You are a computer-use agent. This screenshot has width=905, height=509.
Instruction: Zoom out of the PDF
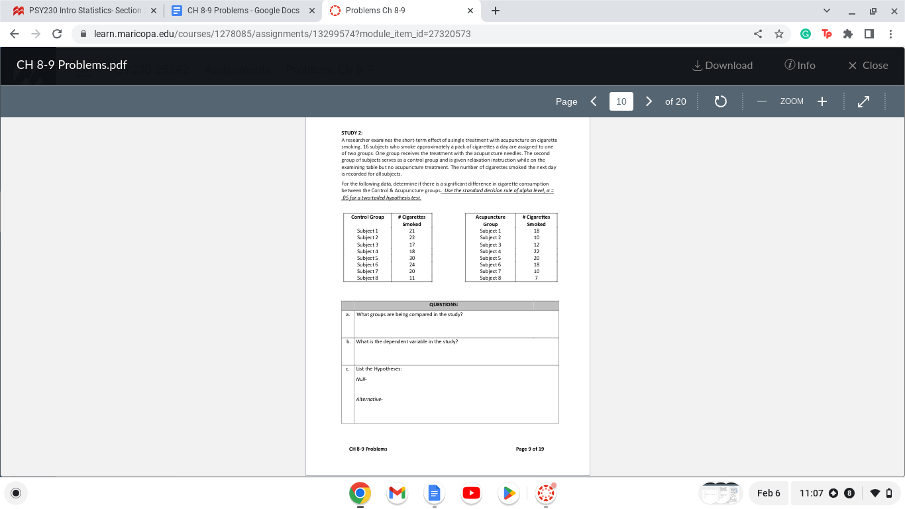(762, 101)
